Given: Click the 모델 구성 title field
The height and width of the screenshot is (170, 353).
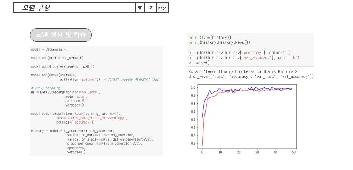Looking at the screenshot, I should coord(74,8).
